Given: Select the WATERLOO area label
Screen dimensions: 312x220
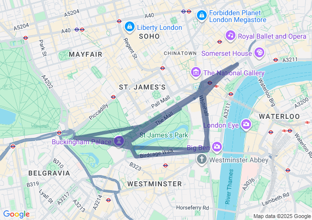Looking at the screenshot, I should (x=279, y=116).
